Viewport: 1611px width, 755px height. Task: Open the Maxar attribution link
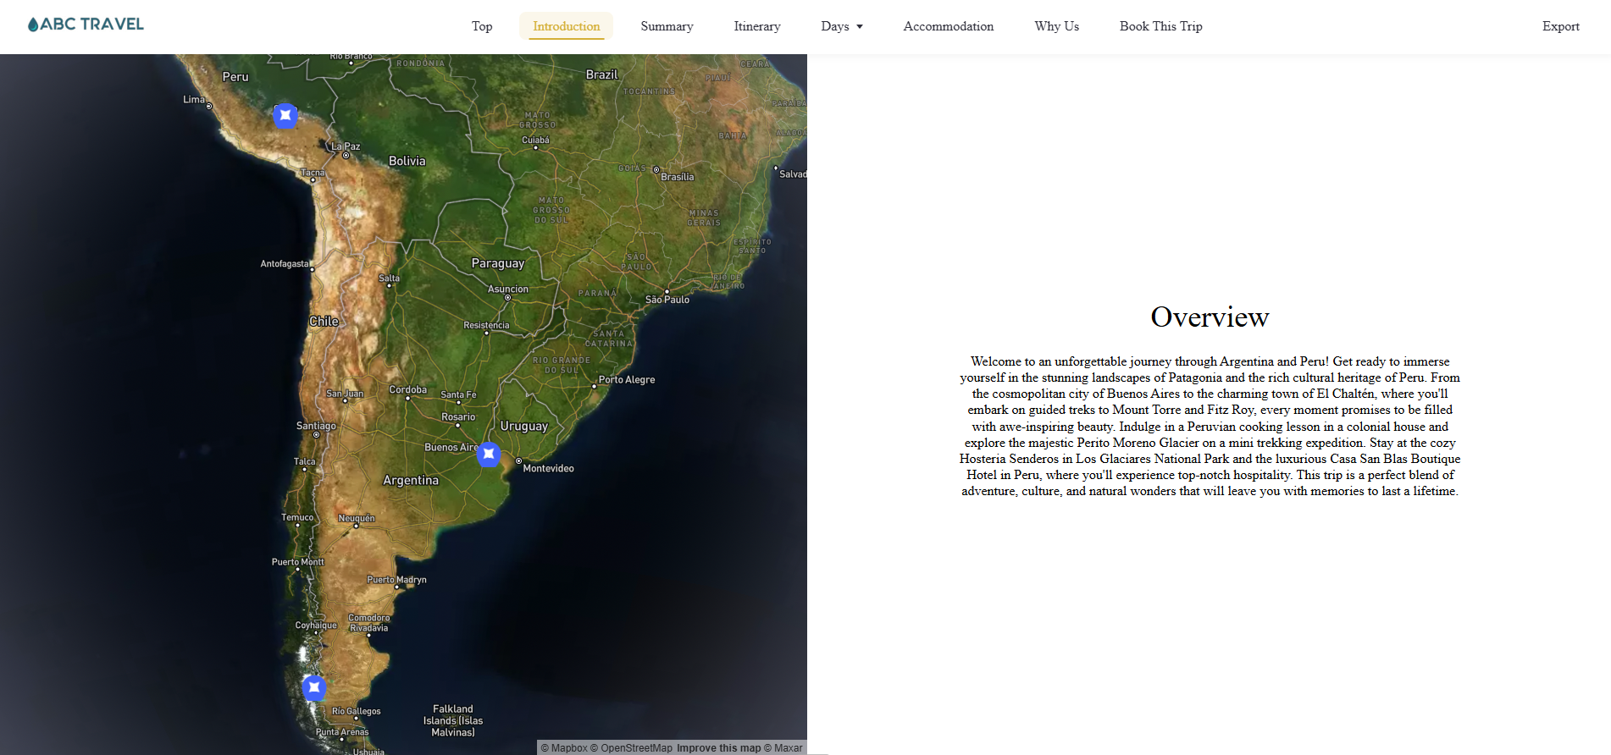pyautogui.click(x=783, y=748)
